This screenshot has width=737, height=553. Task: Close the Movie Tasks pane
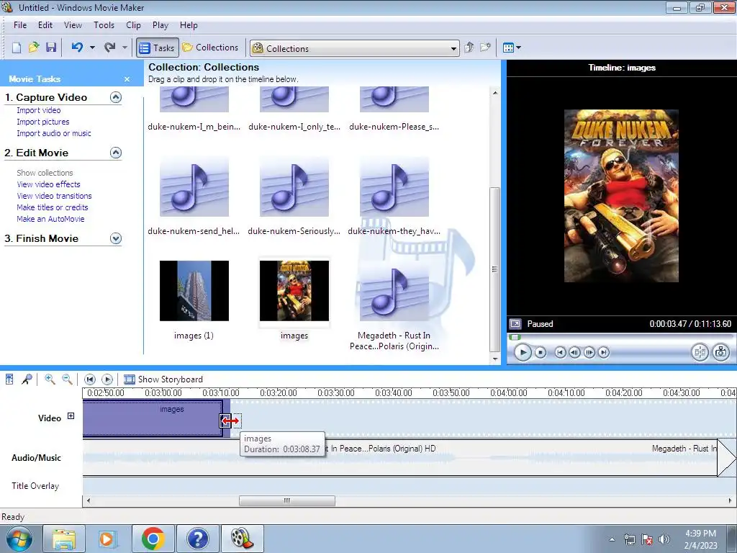point(127,79)
